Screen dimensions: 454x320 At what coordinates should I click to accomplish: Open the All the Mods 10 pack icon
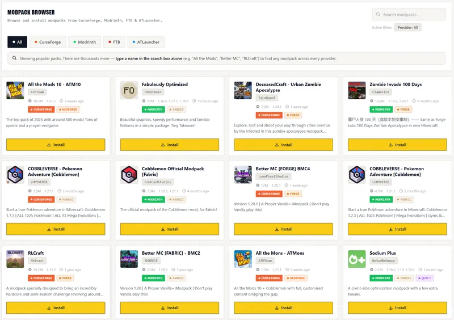15,90
